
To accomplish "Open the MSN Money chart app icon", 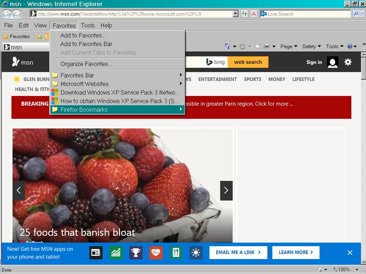I will tap(116, 253).
